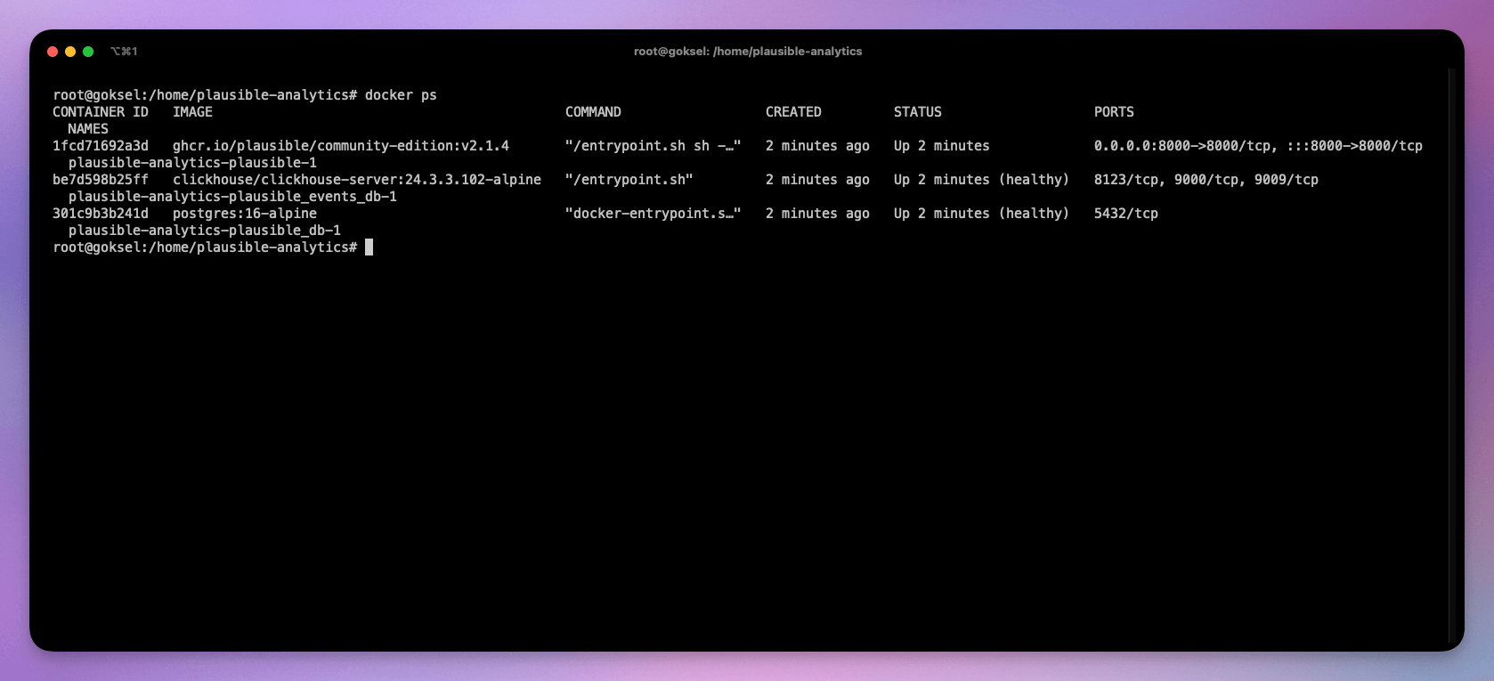
Task: Click 'Up 2 minutes (healthy)' in postgres row
Action: (x=981, y=214)
